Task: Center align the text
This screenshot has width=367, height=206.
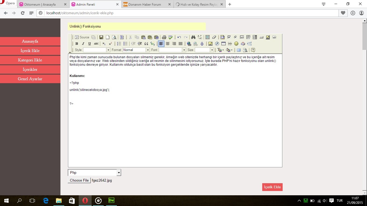Action: coord(168,44)
